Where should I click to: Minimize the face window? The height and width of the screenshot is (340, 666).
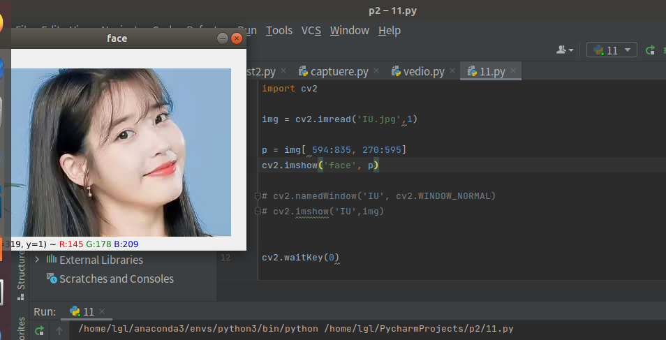pyautogui.click(x=223, y=38)
